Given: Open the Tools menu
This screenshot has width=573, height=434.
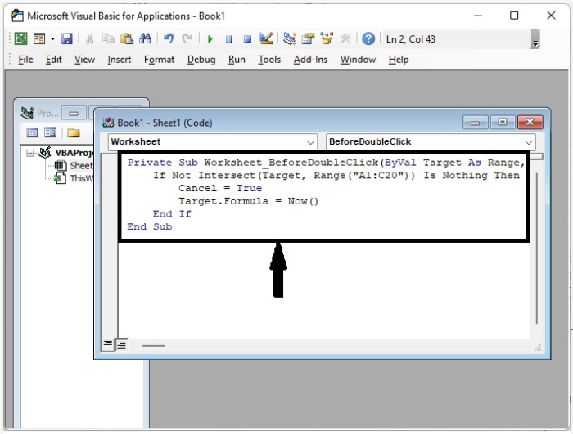Looking at the screenshot, I should [x=269, y=60].
